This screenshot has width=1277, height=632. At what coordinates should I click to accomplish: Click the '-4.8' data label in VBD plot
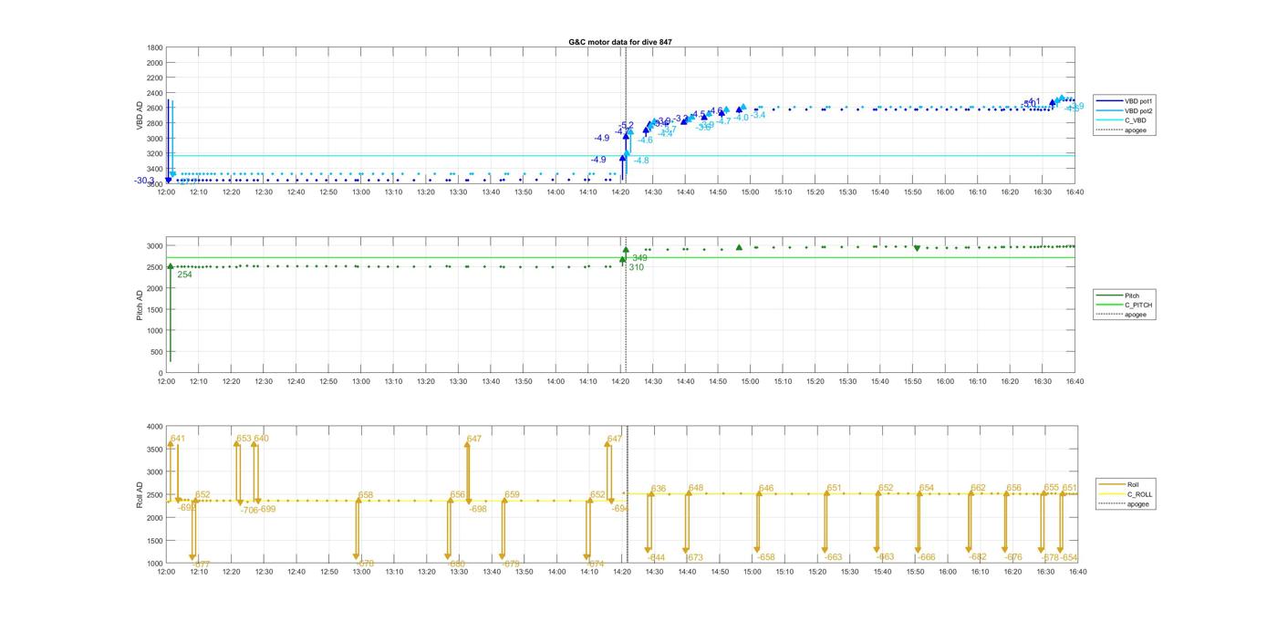[641, 161]
